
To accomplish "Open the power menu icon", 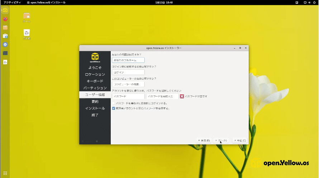I will pyautogui.click(x=314, y=3).
